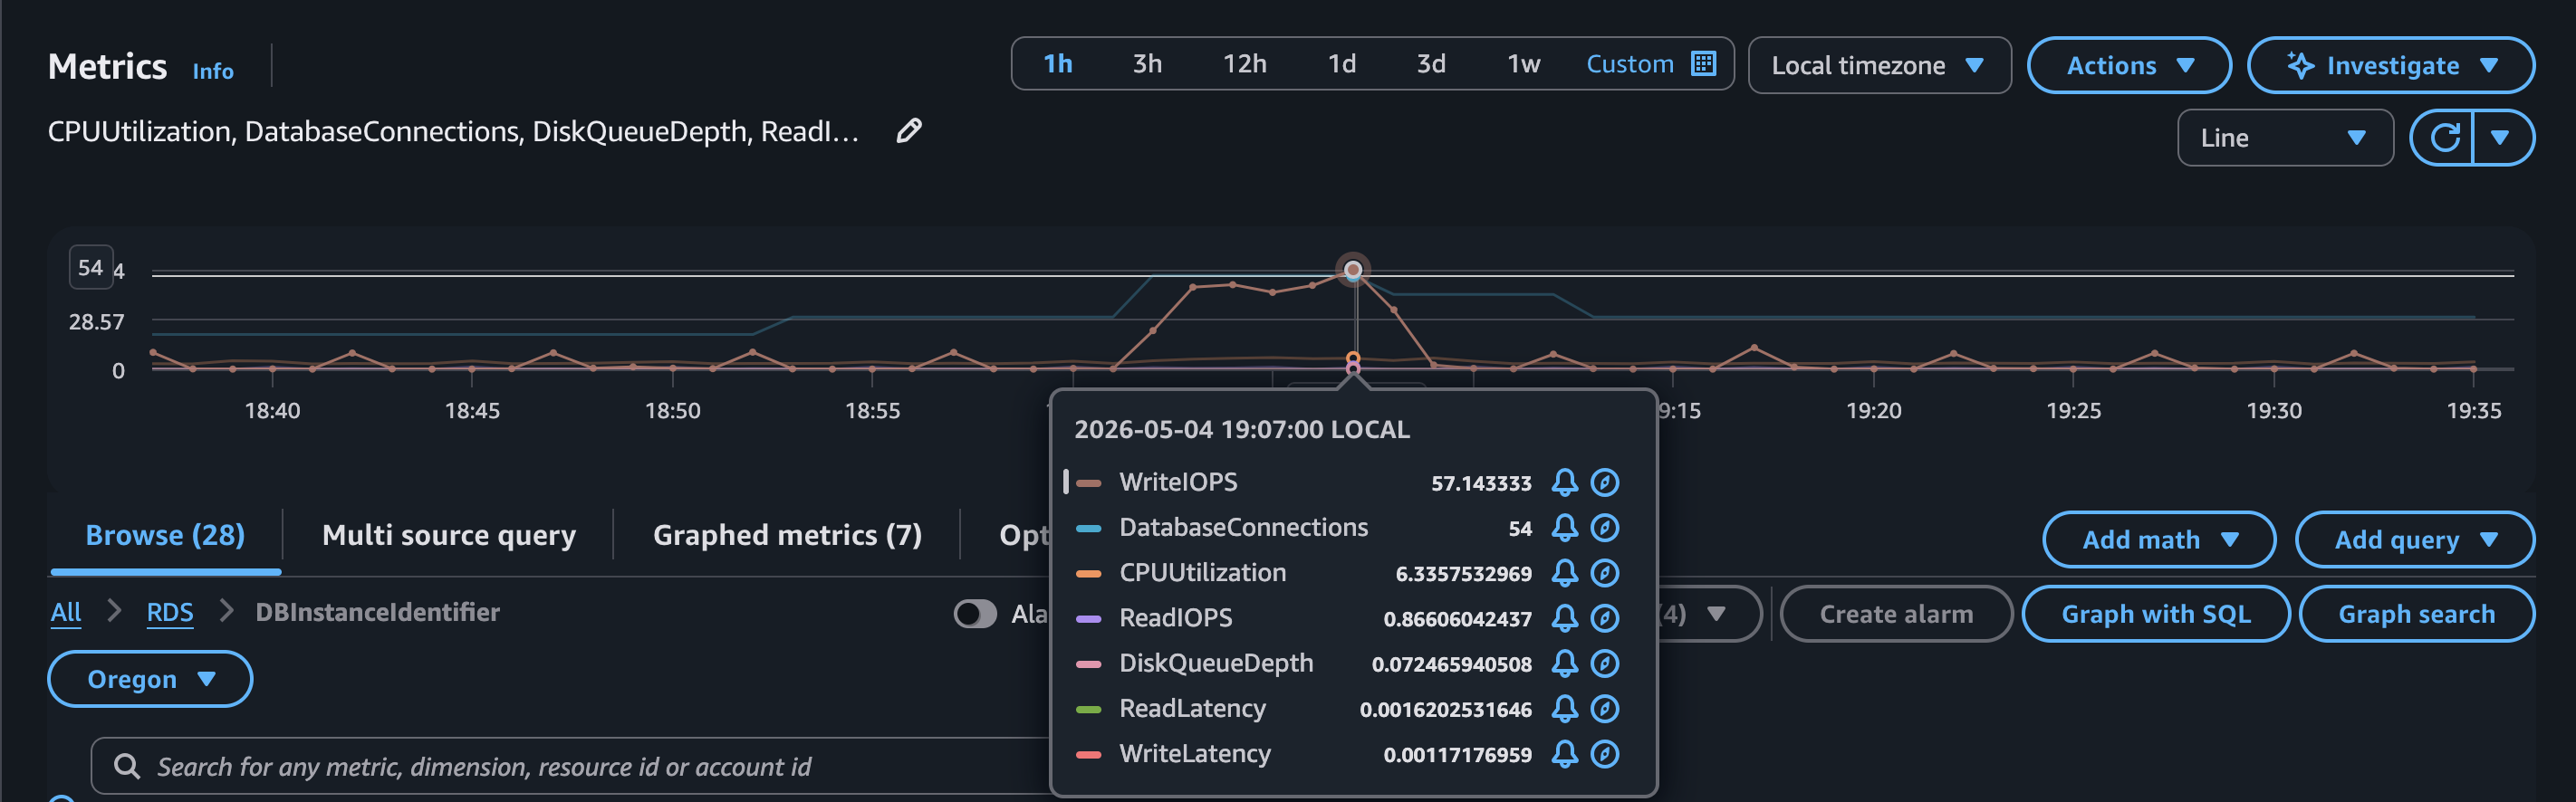Click the Graph with SQL button

[2155, 615]
